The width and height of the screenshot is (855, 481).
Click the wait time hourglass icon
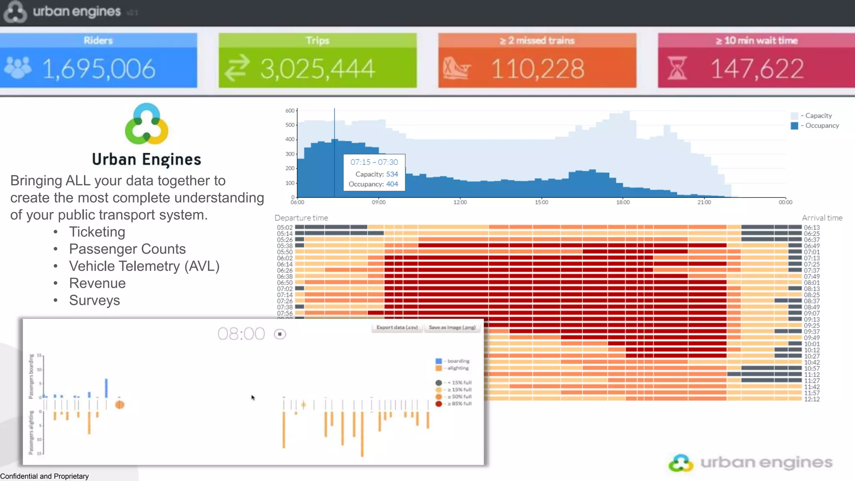click(x=676, y=68)
